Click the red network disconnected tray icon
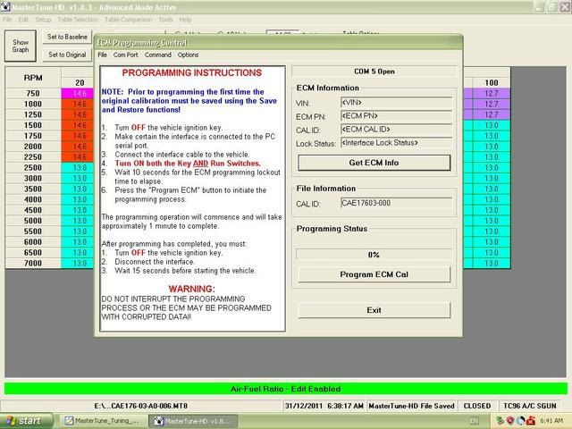Viewport: 572px width, 429px height. (x=531, y=421)
